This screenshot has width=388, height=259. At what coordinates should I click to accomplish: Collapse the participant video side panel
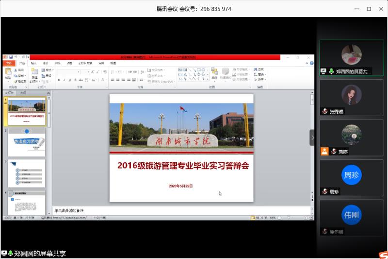(312, 138)
